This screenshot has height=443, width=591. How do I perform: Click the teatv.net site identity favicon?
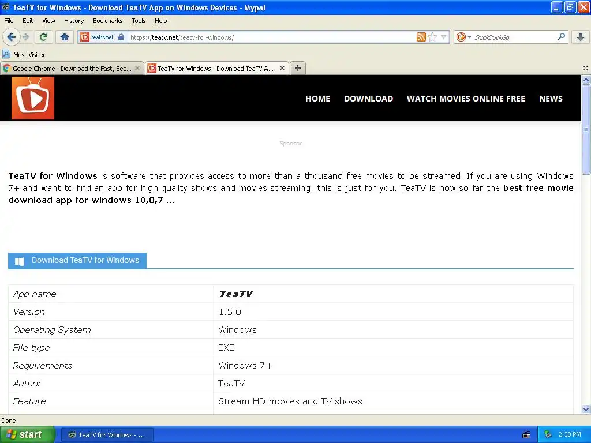pos(85,37)
